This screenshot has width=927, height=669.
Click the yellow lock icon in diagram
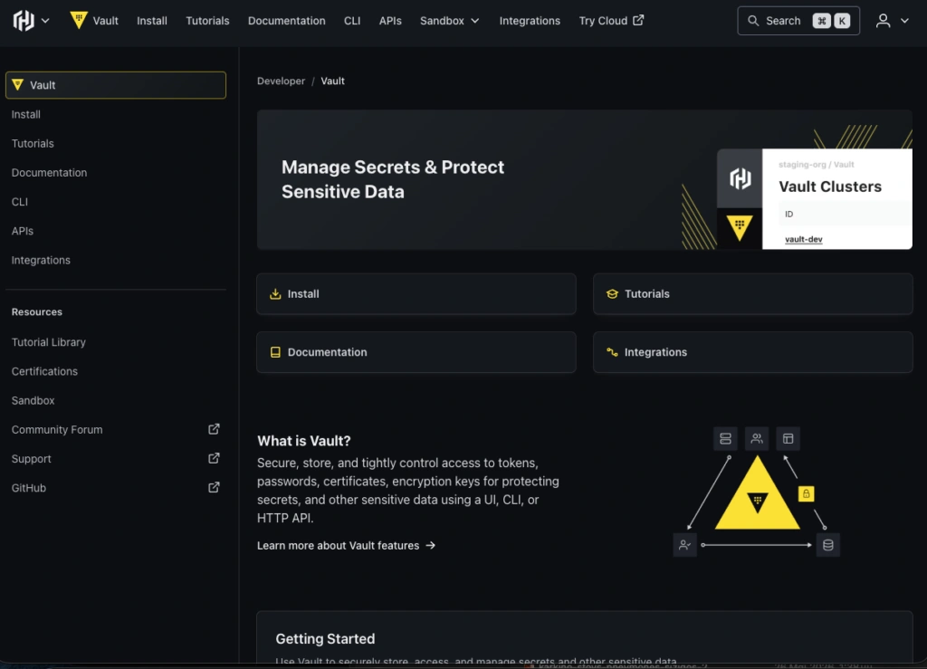(x=806, y=494)
